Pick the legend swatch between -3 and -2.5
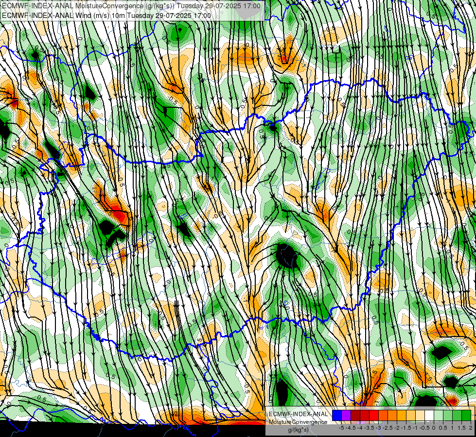This screenshot has height=437, width=476. click(x=383, y=415)
